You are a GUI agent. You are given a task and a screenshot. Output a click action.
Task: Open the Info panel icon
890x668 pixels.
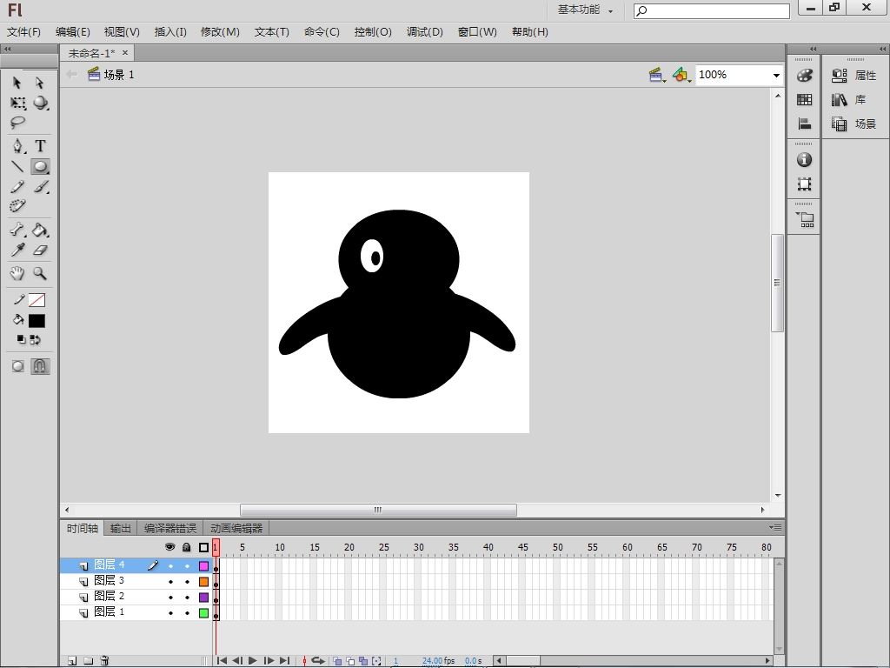point(804,160)
